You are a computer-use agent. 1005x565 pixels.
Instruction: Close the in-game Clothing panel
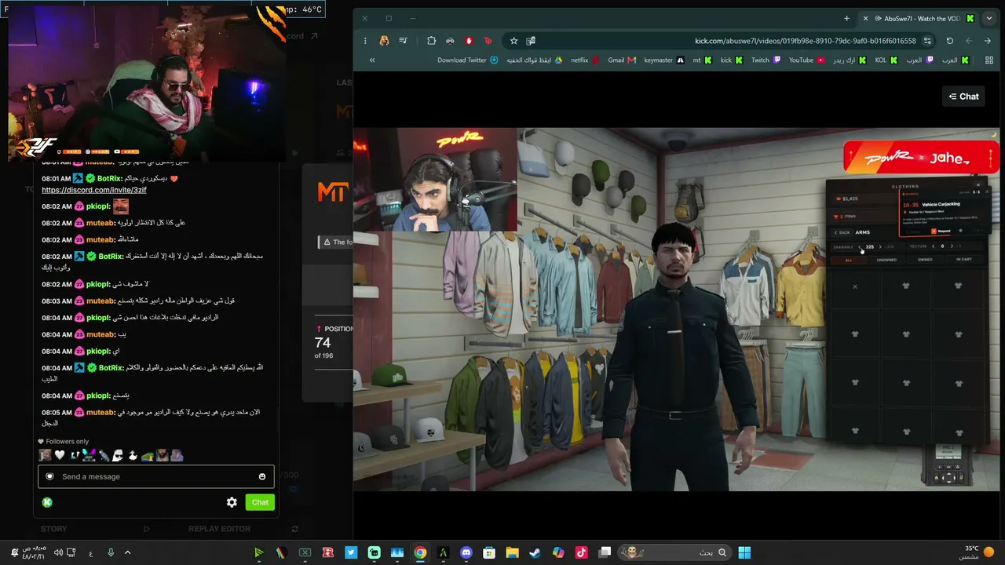(x=978, y=186)
